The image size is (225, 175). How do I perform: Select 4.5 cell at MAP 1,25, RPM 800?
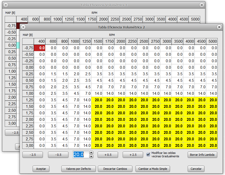pos(63,100)
